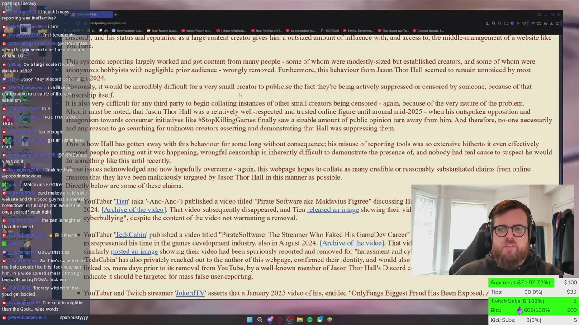This screenshot has height=325, width=579.
Task: Open the 'released an image' link
Action: (333, 209)
